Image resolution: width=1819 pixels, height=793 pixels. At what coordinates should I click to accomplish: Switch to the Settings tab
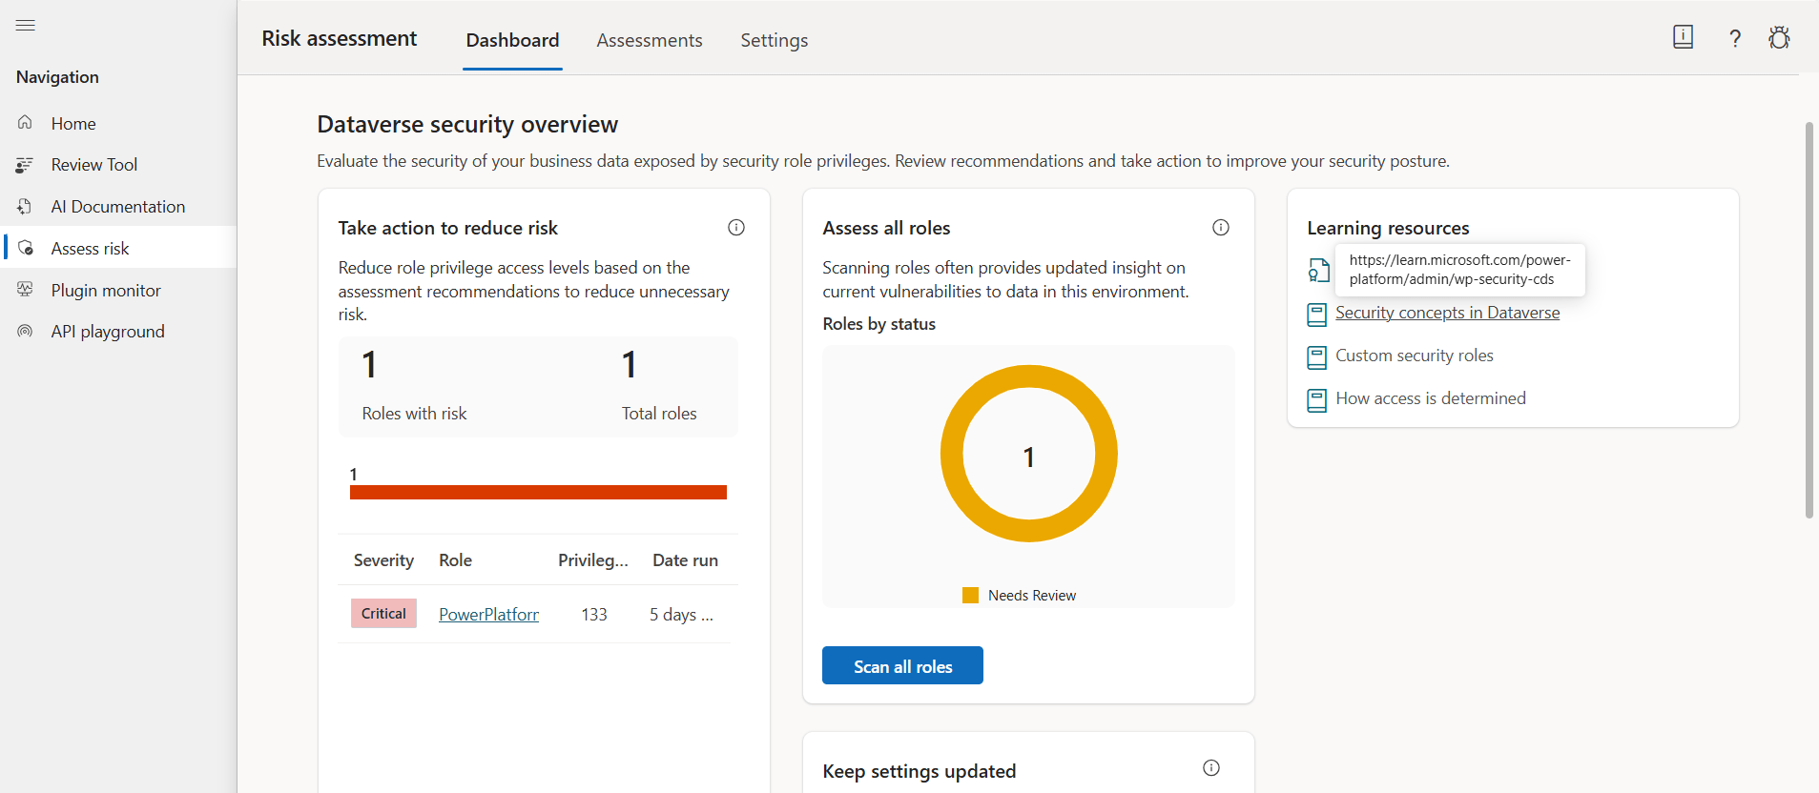pyautogui.click(x=774, y=40)
